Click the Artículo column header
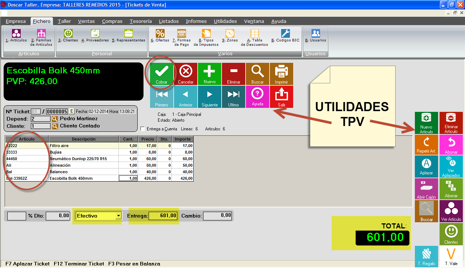This screenshot has width=465, height=268. [x=27, y=139]
